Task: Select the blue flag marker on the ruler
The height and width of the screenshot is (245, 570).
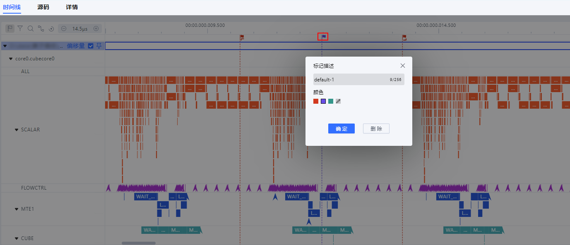Action: tap(323, 36)
